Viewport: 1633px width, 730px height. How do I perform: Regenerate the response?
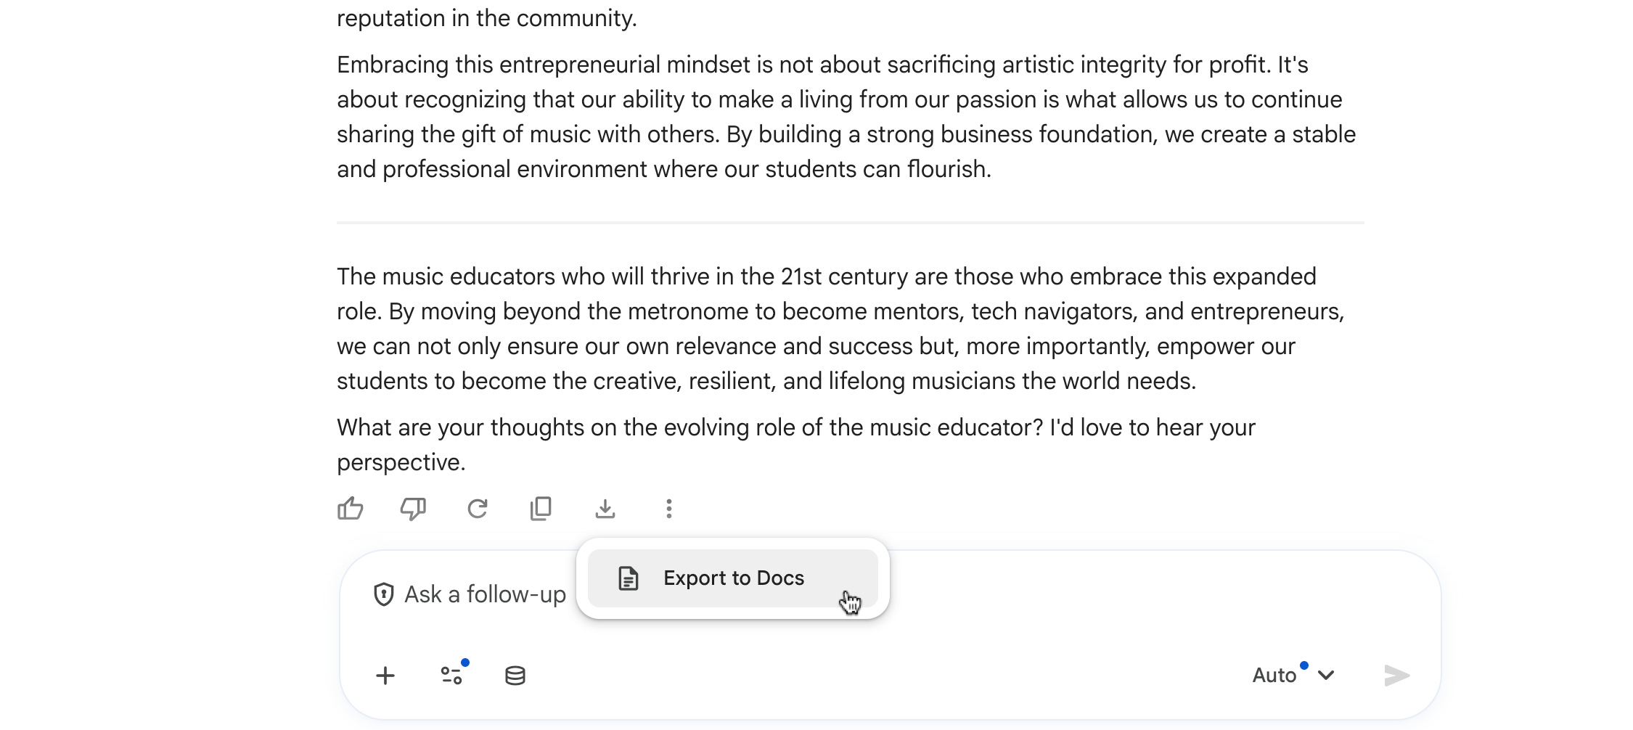tap(478, 509)
